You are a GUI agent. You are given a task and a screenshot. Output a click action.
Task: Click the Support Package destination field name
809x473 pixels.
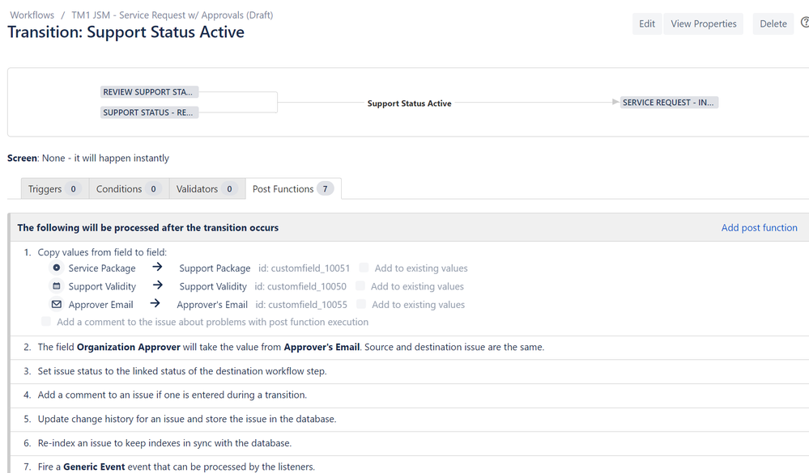click(215, 268)
